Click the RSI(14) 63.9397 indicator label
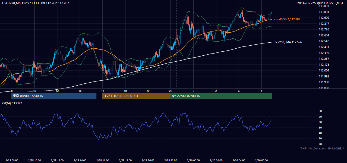Screen dimensions: 347x163 pyautogui.click(x=12, y=103)
